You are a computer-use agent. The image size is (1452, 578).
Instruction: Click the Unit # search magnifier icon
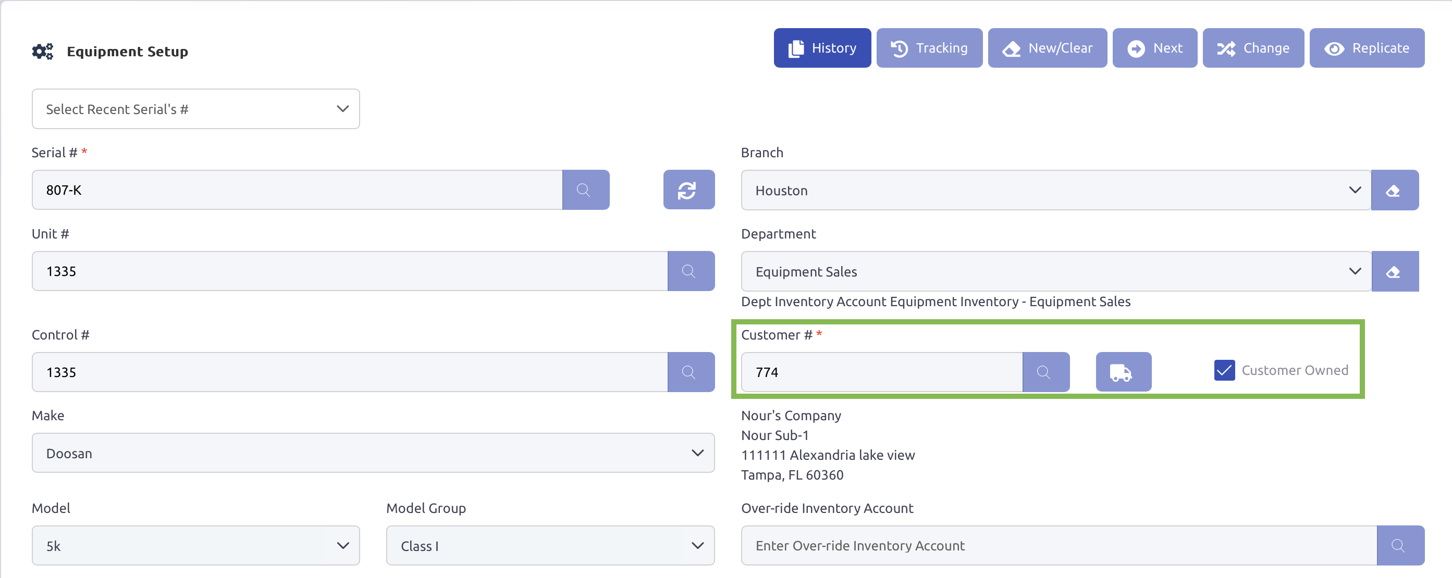point(691,271)
